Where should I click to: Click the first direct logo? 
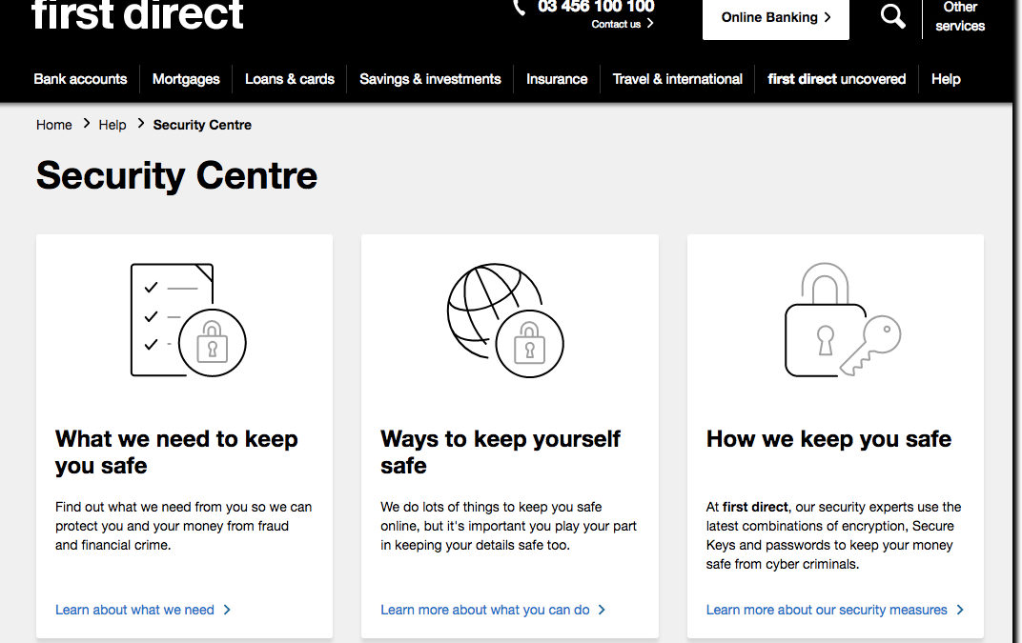click(x=137, y=14)
